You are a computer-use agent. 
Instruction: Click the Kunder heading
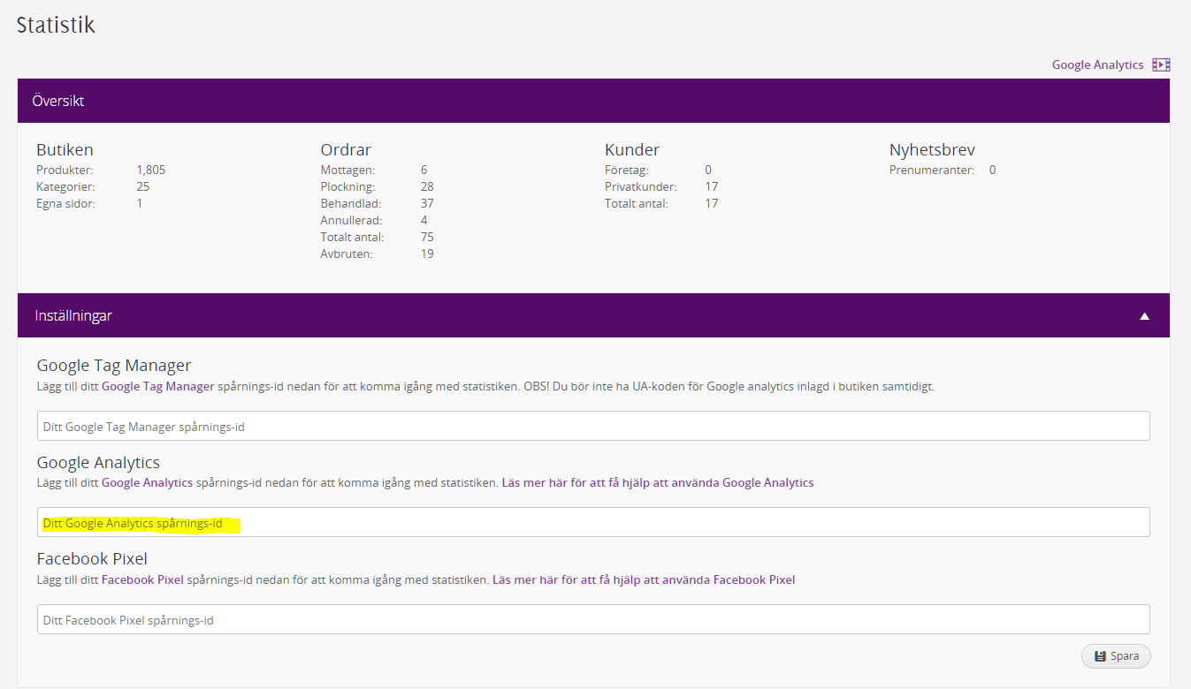pos(632,149)
